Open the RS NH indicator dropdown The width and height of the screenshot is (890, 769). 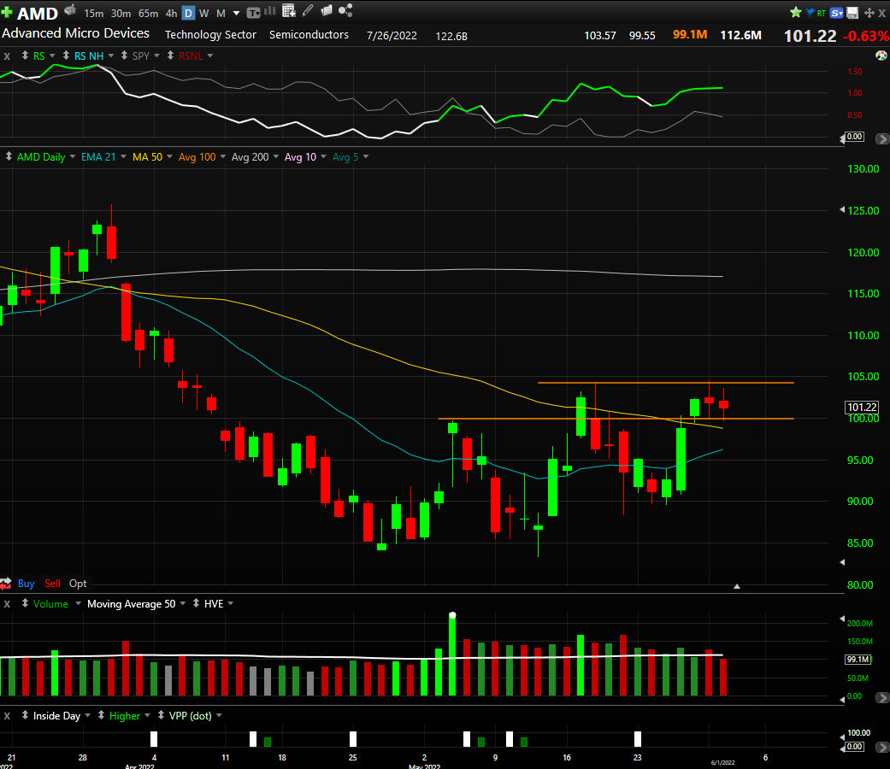[110, 56]
